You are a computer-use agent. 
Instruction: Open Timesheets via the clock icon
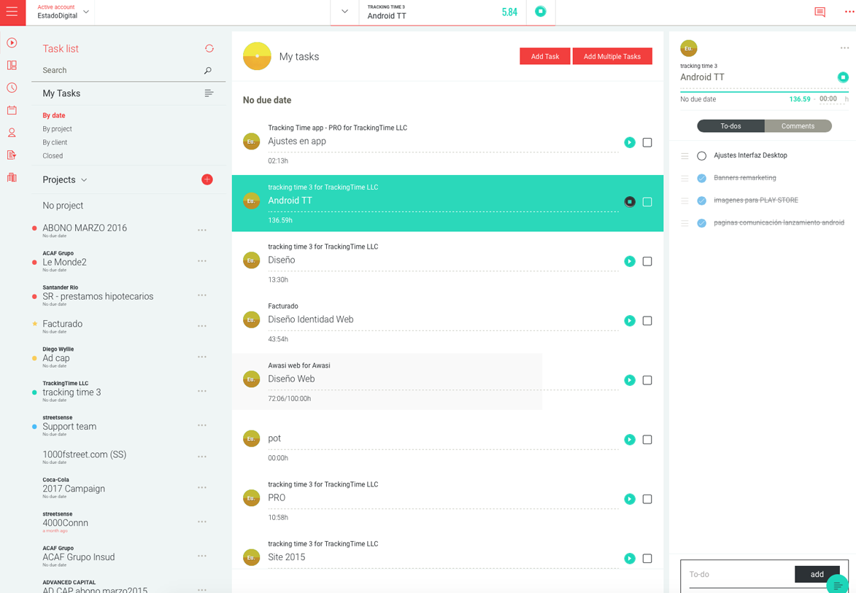click(x=12, y=88)
